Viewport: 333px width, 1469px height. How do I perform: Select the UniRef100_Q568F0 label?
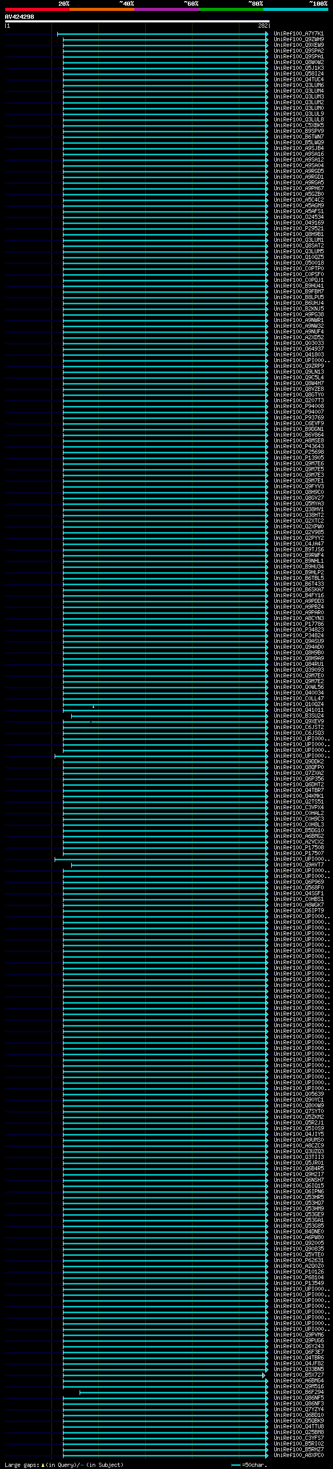click(x=298, y=887)
